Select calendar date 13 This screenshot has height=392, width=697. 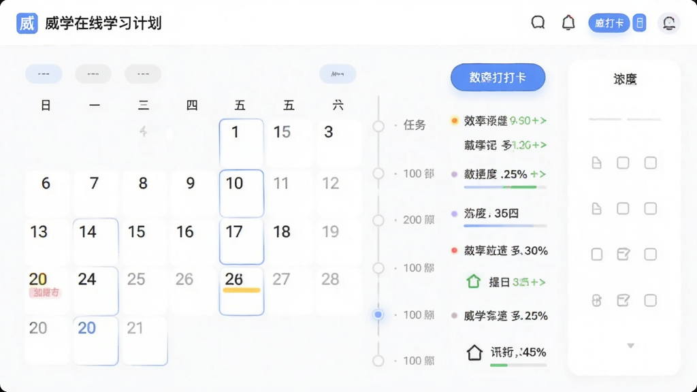(x=46, y=242)
